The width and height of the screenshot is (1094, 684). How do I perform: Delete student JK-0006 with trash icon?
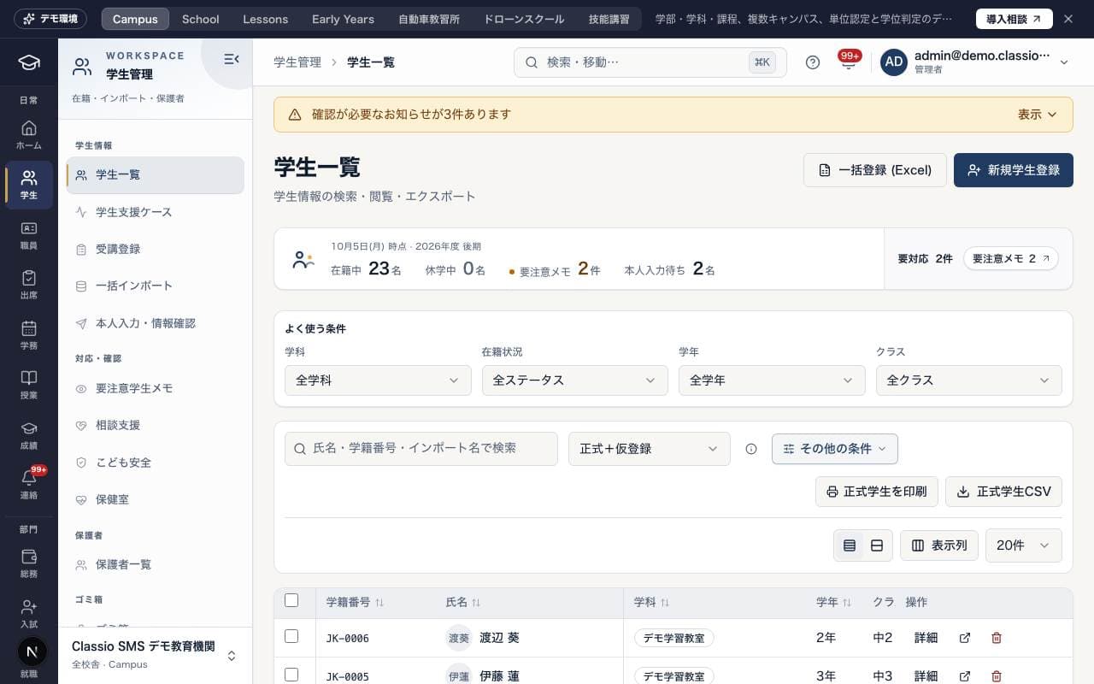[996, 638]
